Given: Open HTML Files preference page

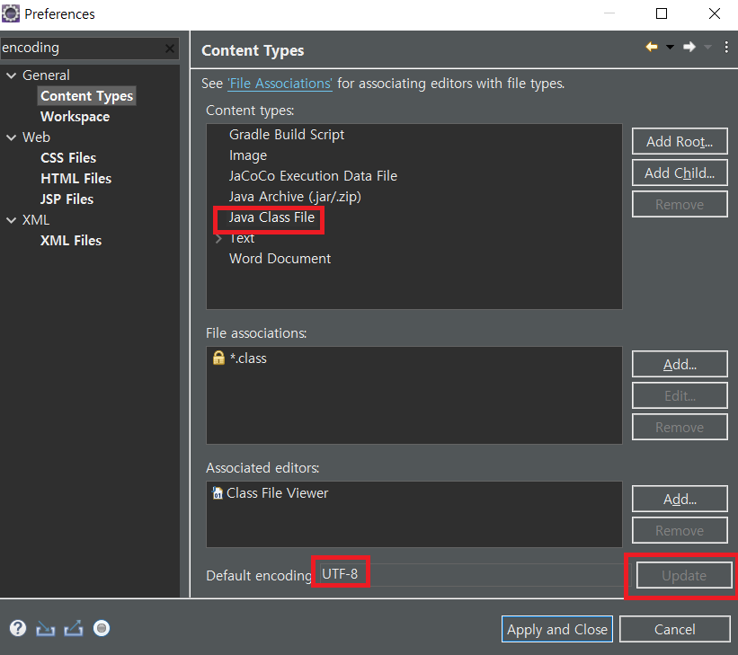Looking at the screenshot, I should coord(76,179).
